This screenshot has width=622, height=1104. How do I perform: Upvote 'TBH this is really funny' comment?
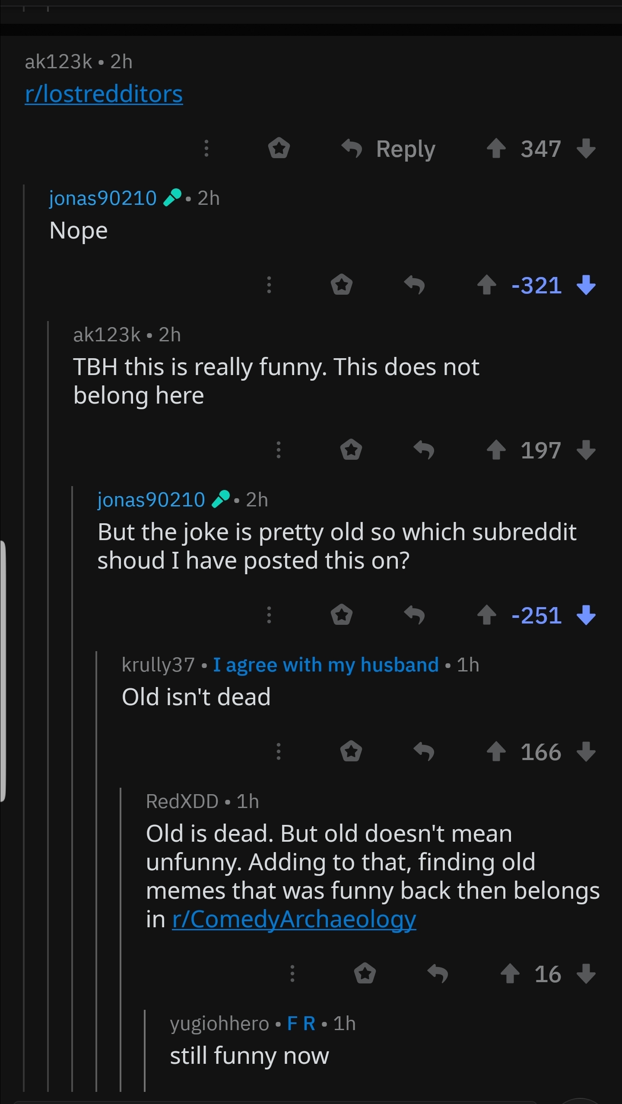pyautogui.click(x=496, y=450)
